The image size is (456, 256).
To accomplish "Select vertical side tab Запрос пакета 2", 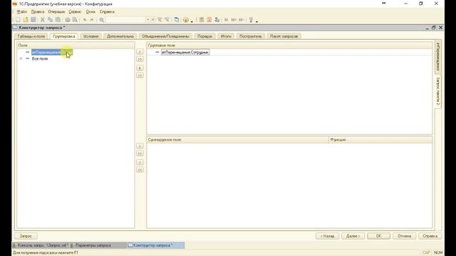I will [438, 92].
